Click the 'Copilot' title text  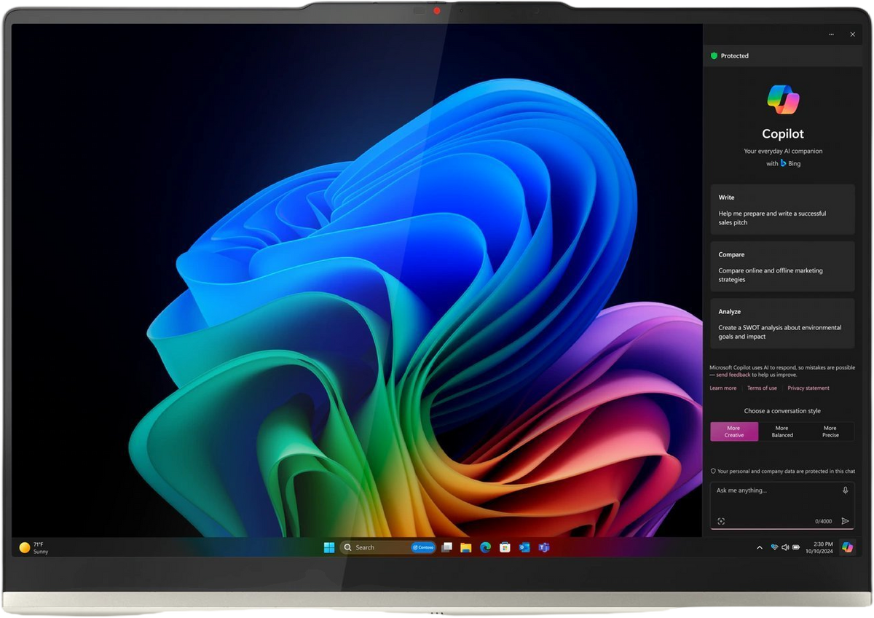pyautogui.click(x=783, y=133)
